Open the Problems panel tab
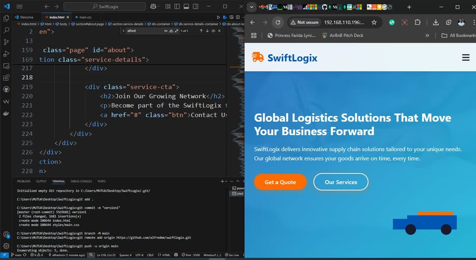This screenshot has height=260, width=476. pos(24,181)
